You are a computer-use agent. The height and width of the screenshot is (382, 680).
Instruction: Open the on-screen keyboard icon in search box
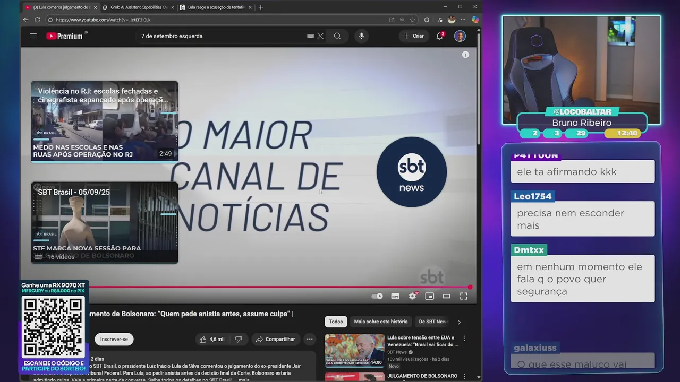click(310, 36)
